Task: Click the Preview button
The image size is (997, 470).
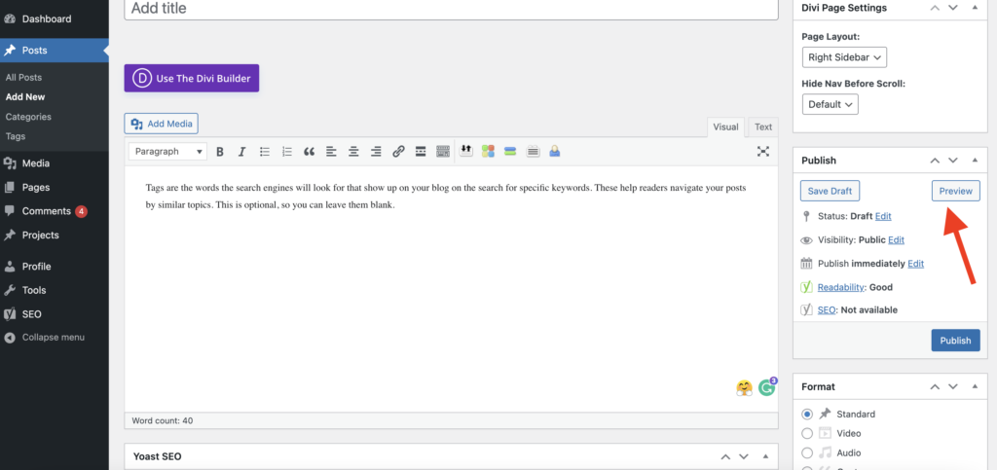Action: point(955,191)
